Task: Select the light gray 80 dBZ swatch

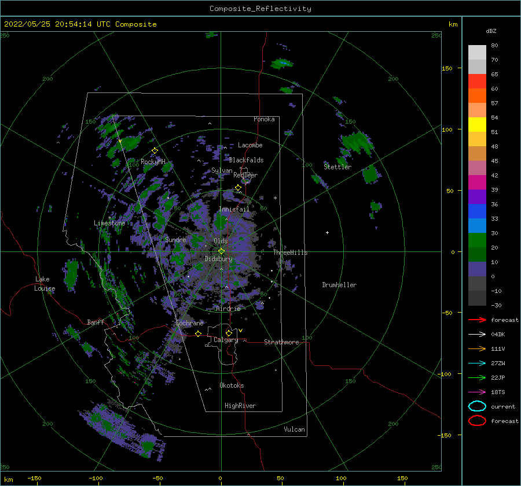Action: [477, 53]
